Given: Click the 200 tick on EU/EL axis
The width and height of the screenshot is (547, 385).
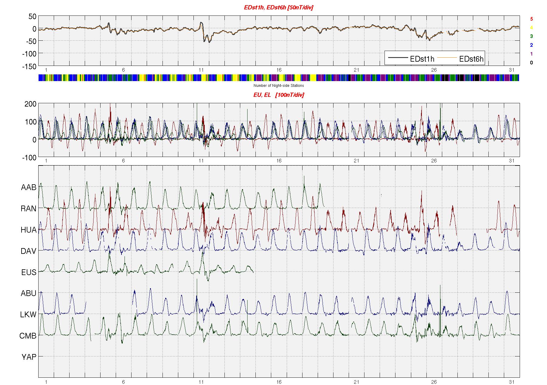Looking at the screenshot, I should tap(30, 104).
